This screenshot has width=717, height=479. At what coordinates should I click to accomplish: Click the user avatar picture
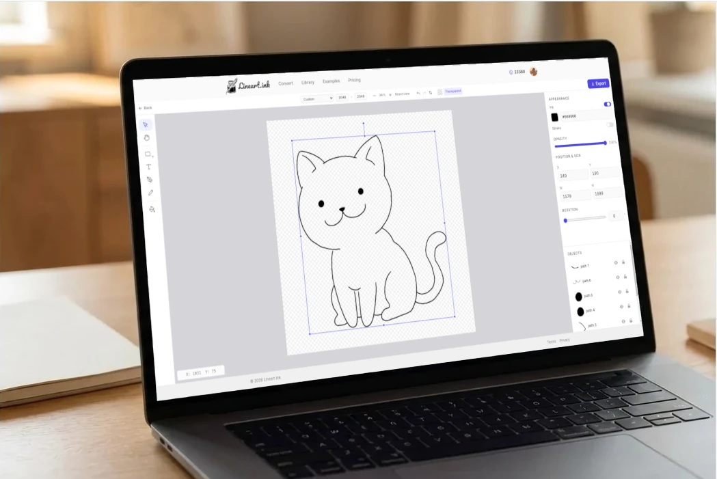[x=533, y=71]
